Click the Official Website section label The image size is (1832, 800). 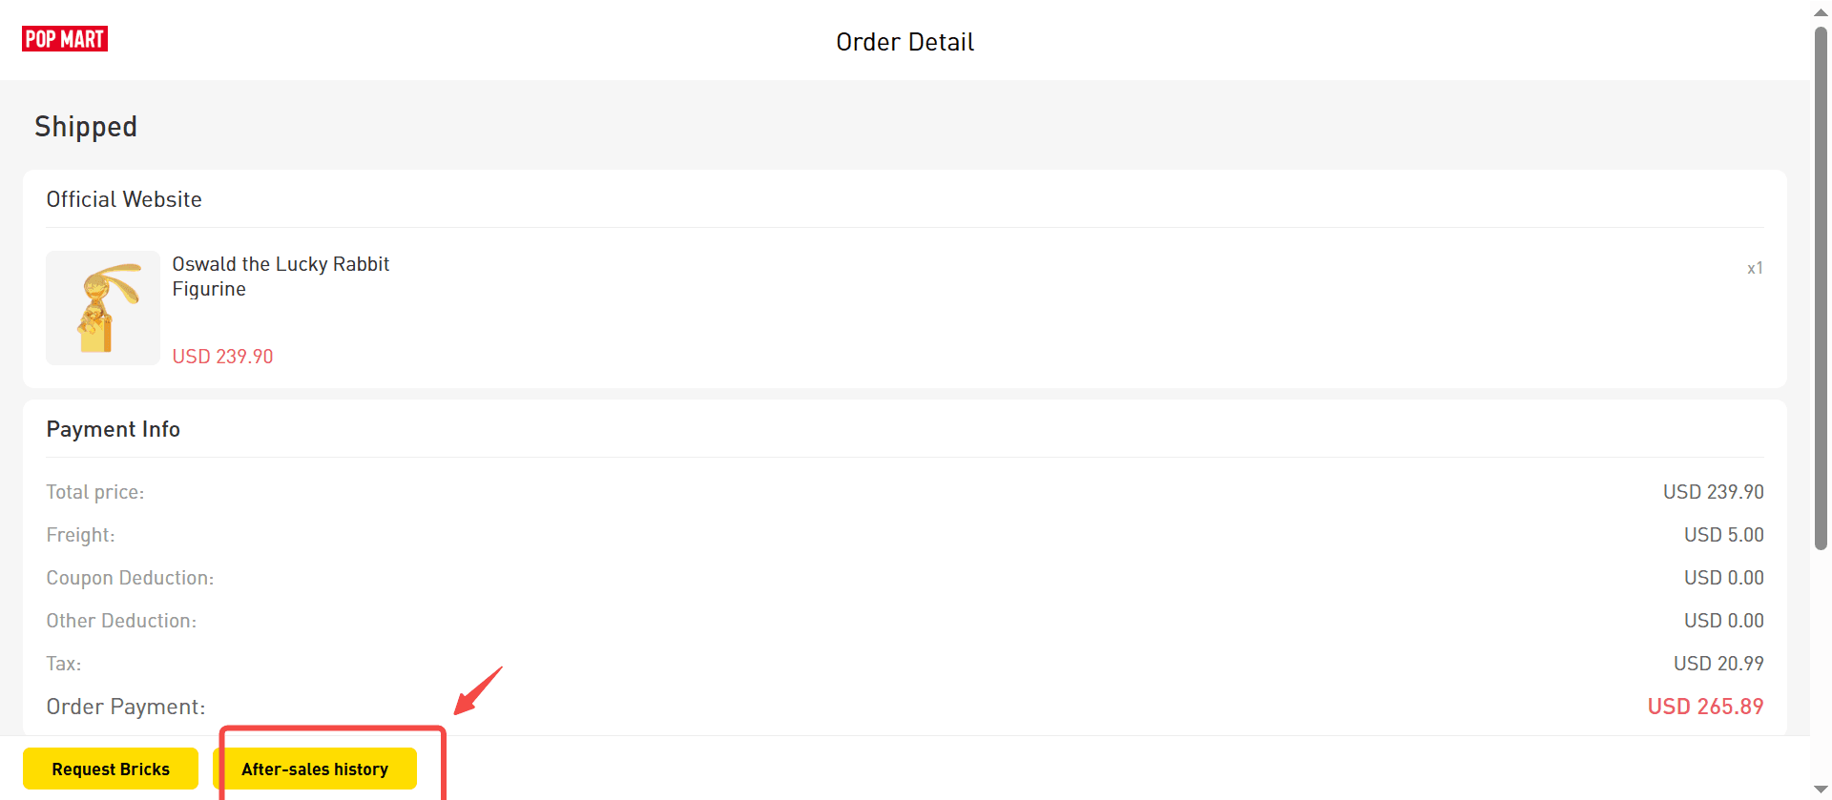coord(124,199)
